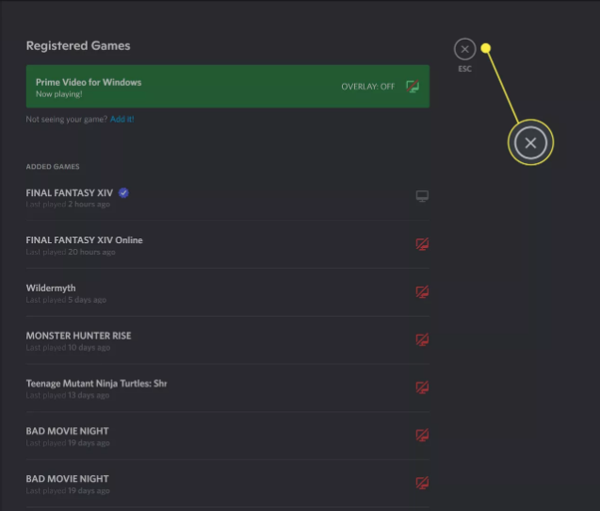Select Teenage Mutant Ninja Turtles game name
The width and height of the screenshot is (600, 511).
click(x=96, y=384)
